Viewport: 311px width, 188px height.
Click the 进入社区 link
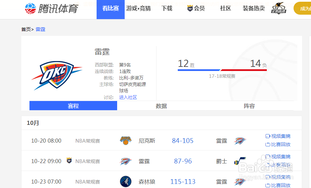click(x=128, y=97)
